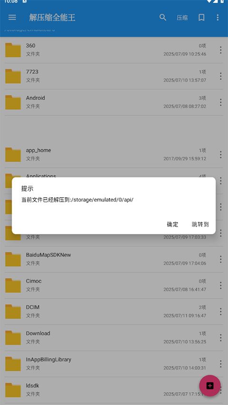Image resolution: width=228 pixels, height=405 pixels.
Task: Show more options for Cimoc folder
Action: coord(220,285)
